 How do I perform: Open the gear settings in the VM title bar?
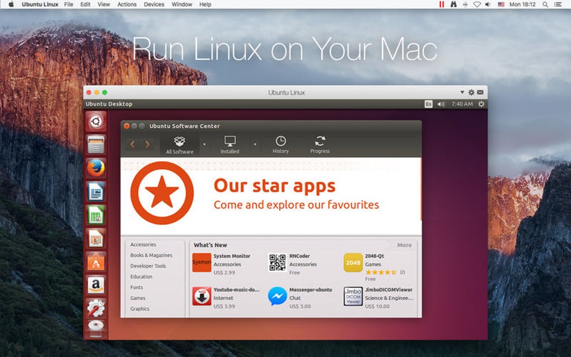pyautogui.click(x=471, y=92)
